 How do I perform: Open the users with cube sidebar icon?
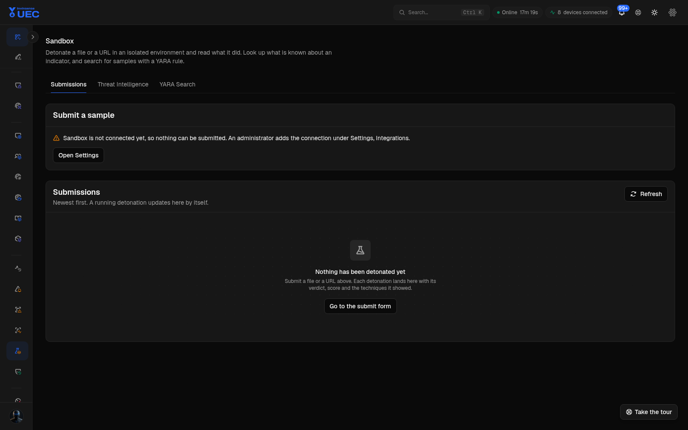(18, 156)
